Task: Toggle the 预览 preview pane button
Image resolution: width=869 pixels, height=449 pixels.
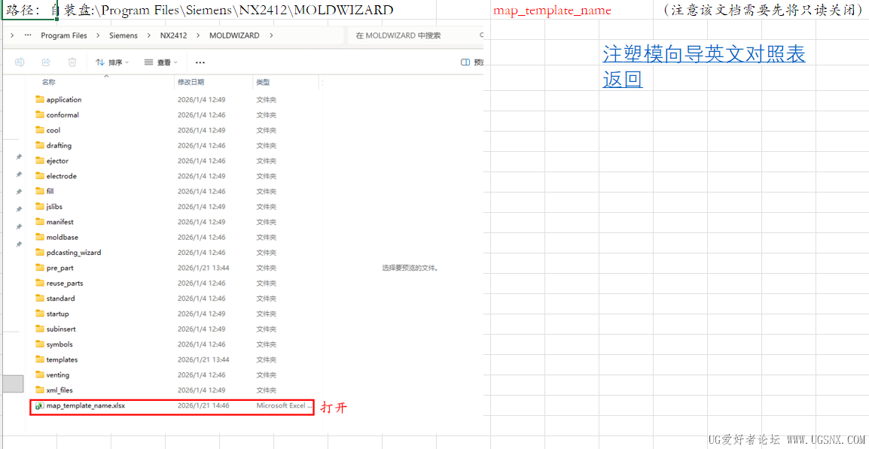Action: point(472,62)
